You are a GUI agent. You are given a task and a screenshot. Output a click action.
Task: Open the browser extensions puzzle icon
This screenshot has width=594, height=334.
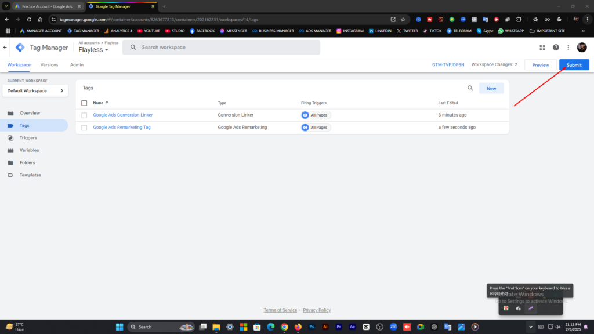pos(519,19)
